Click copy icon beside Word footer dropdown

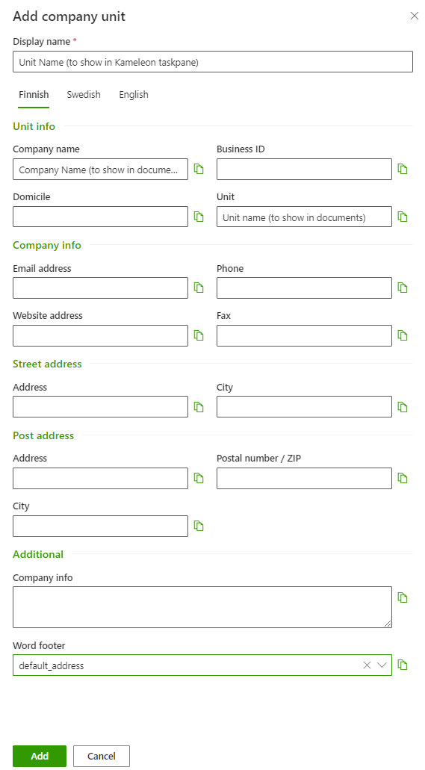[x=403, y=665]
